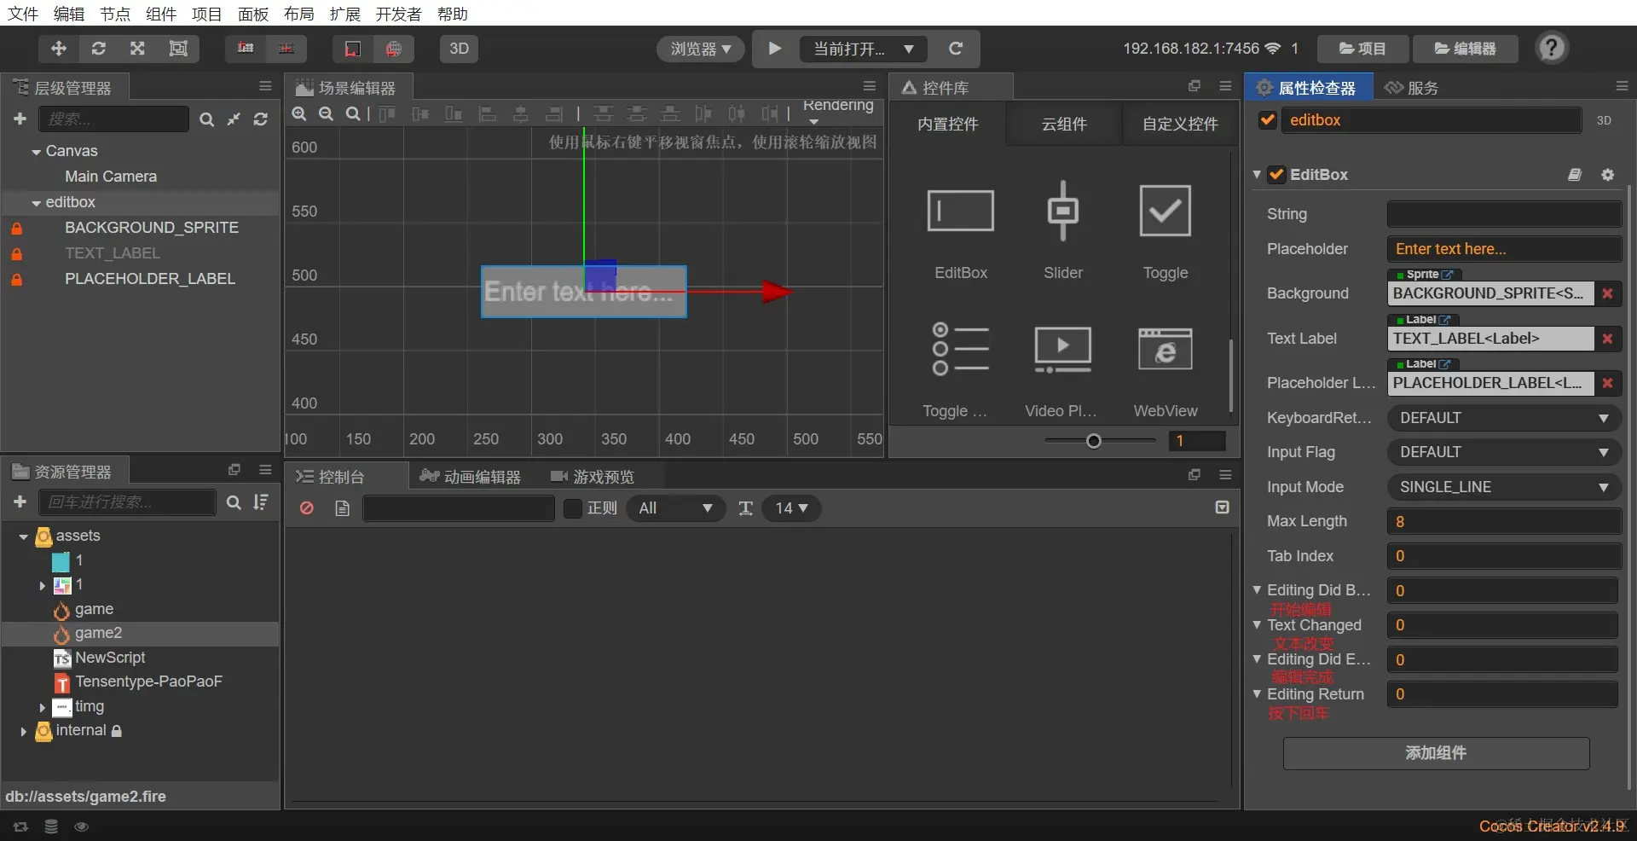Refresh the hierarchy node tree
The width and height of the screenshot is (1637, 841).
[261, 119]
